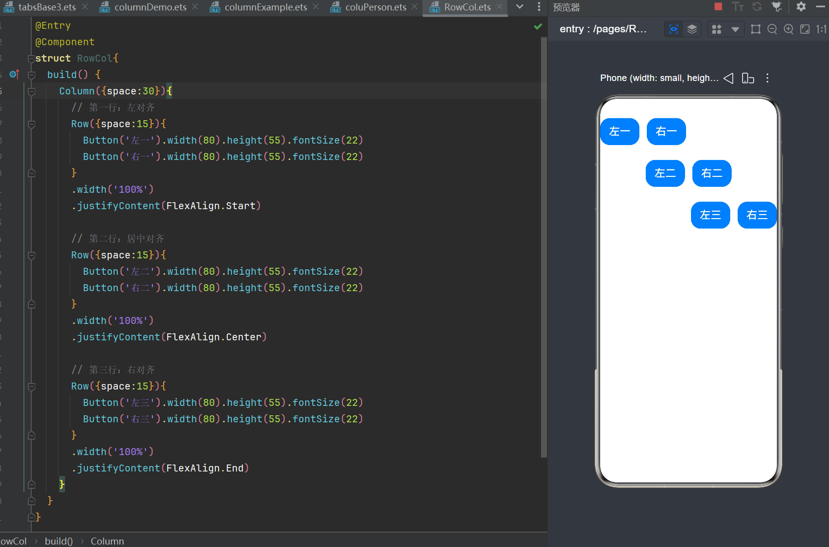Collapse the Column({space:30}) fold
829x547 pixels.
point(31,91)
